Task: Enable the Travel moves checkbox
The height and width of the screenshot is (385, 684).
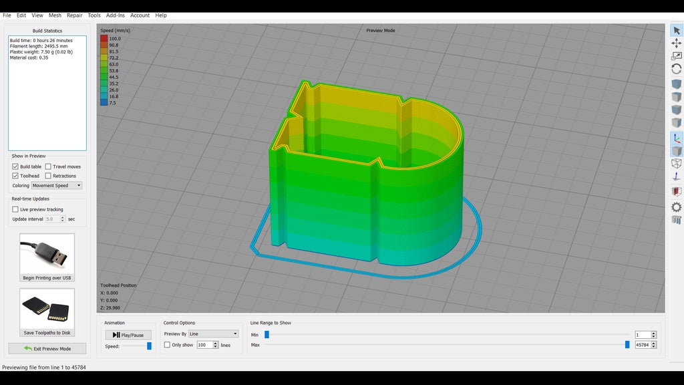Action: pyautogui.click(x=49, y=166)
